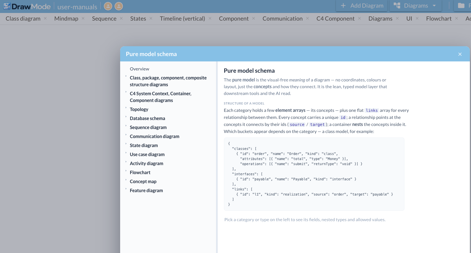Screen dimensions: 471x253
Task: Expand the Sequence diagram category arrow
Action: (x=126, y=126)
